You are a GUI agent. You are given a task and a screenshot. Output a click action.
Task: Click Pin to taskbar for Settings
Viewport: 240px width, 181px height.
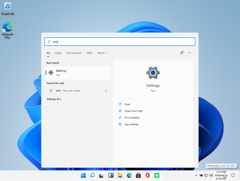coord(132,117)
